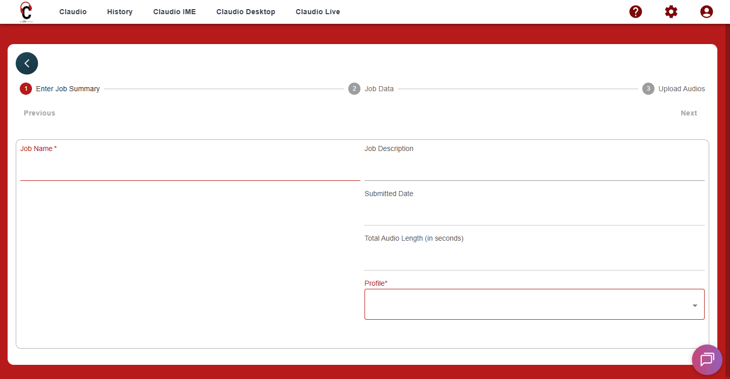Screen dimensions: 730x379
Task: Click the Claudio headphones logo
Action: pos(26,12)
